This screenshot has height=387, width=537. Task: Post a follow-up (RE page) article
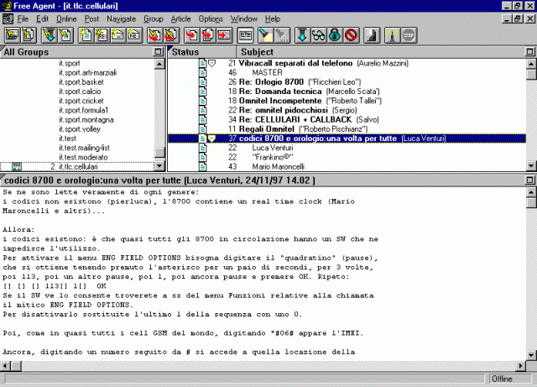(x=102, y=35)
